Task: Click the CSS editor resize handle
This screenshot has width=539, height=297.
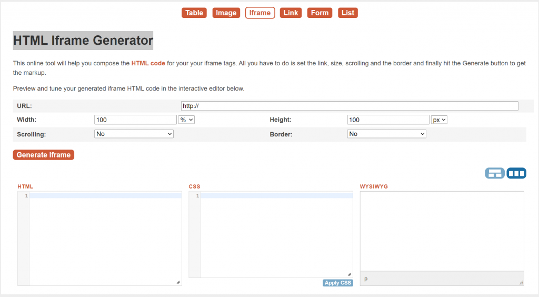Action: (349, 274)
